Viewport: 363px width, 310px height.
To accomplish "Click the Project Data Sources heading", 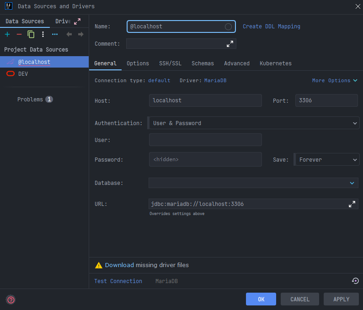I will 36,49.
